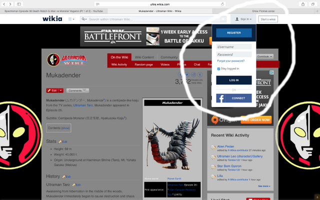Select the Wiki Content tab

pyautogui.click(x=144, y=57)
